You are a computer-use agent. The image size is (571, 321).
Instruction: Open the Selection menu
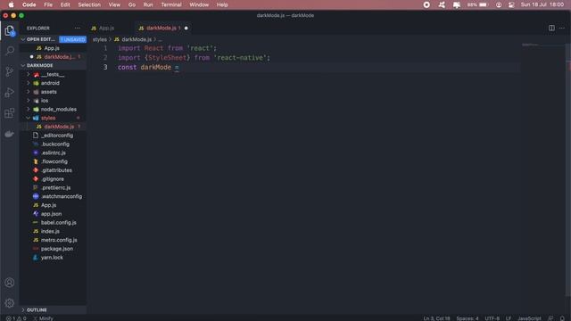click(x=89, y=4)
